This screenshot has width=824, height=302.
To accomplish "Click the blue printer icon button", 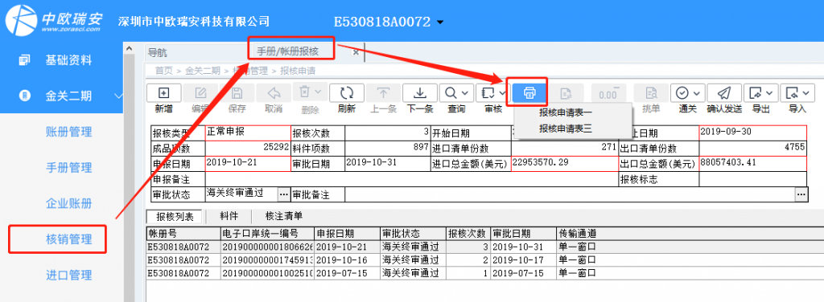I will (x=529, y=93).
